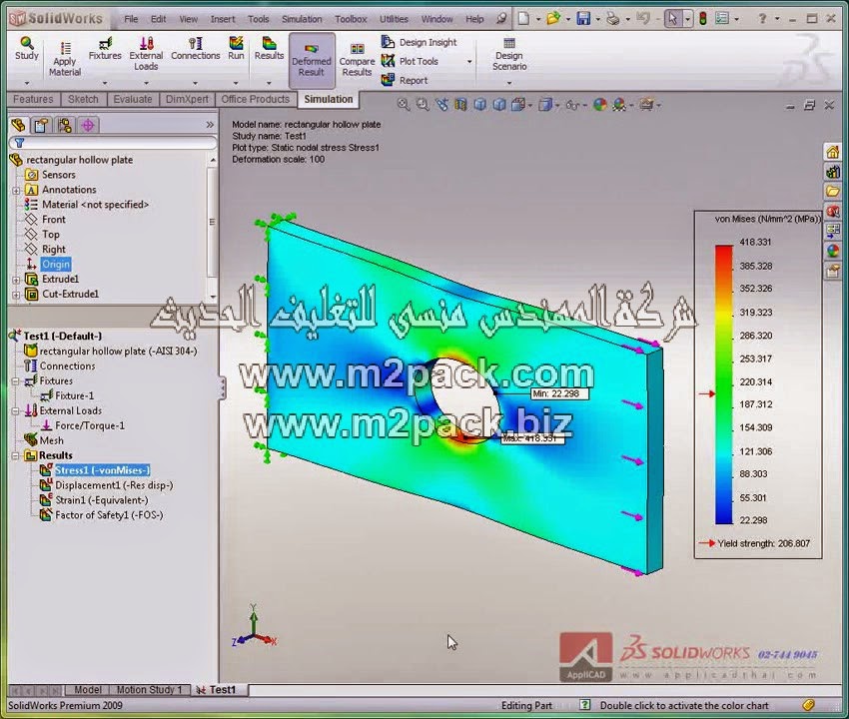Open the Study dropdown arrow
The height and width of the screenshot is (719, 849).
pyautogui.click(x=27, y=83)
